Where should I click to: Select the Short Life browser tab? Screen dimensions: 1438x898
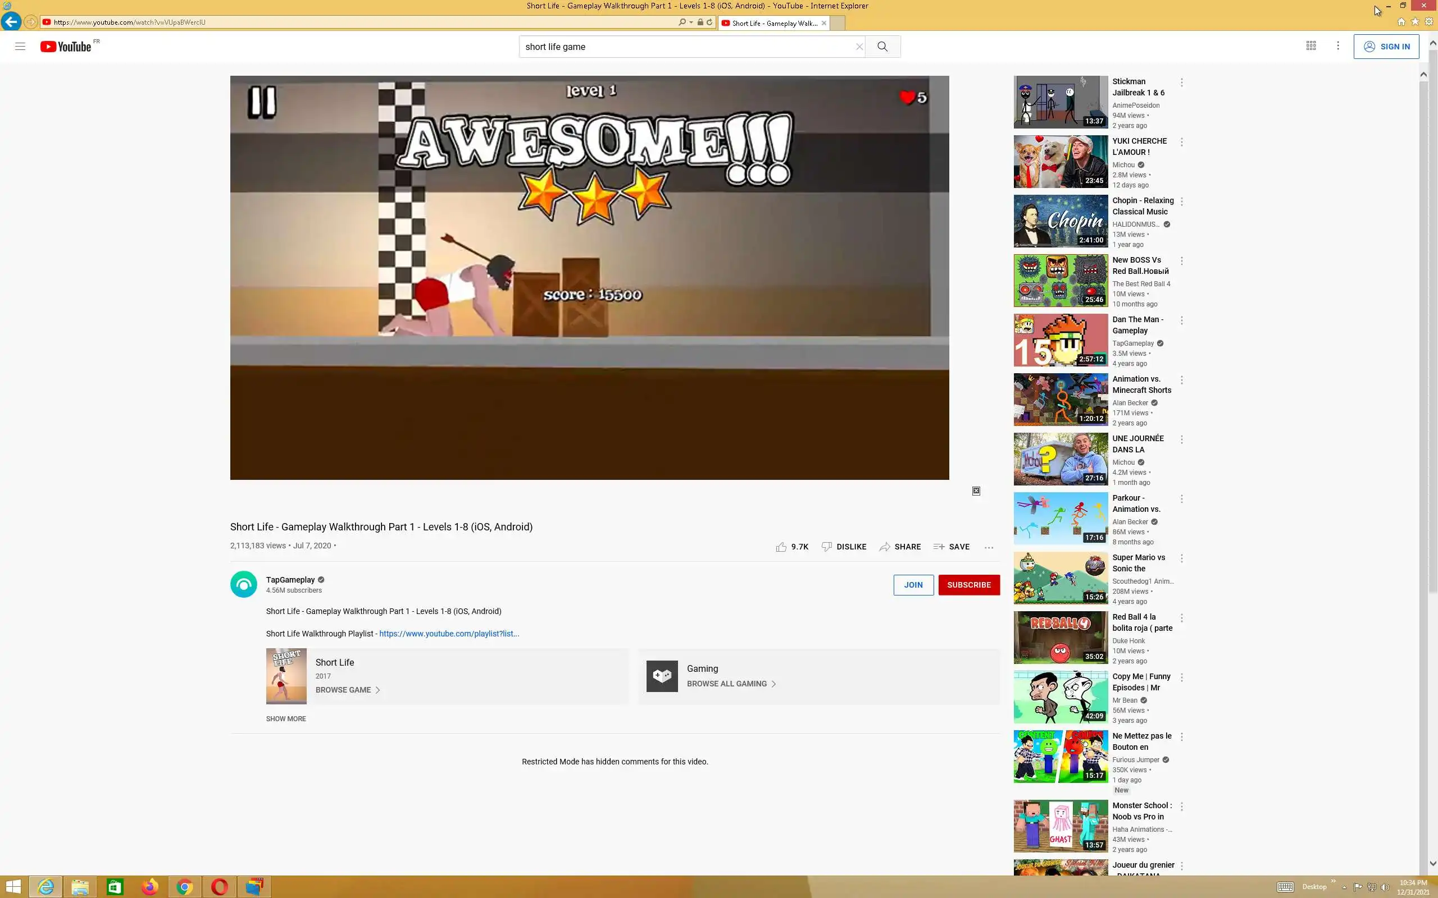(772, 23)
